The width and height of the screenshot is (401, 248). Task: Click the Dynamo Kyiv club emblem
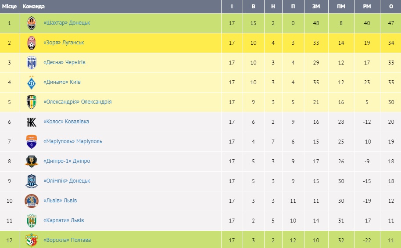click(32, 82)
